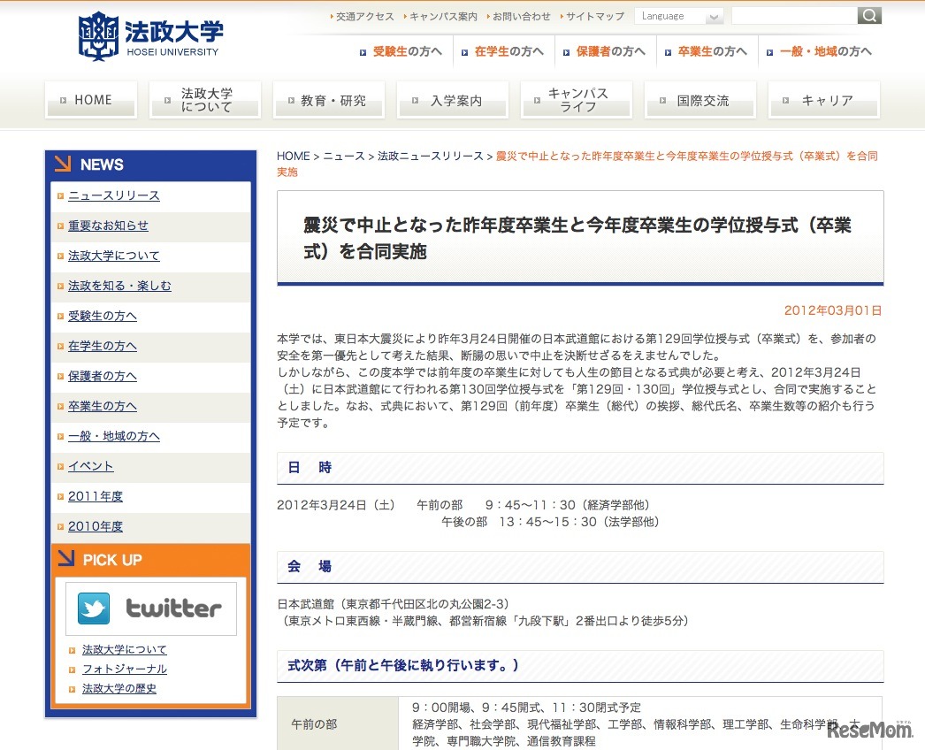Screen dimensions: 925x750
Task: Expand the 2010年度 news section
Action: point(95,526)
